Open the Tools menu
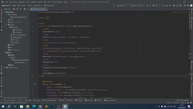Image resolution: width=193 pixels, height=109 pixels. point(49,2)
